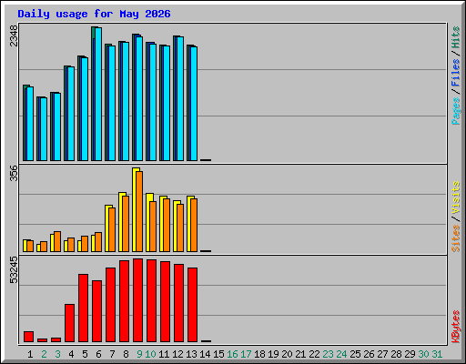
Task: Click day 19 on the x-axis
Action: click(273, 354)
